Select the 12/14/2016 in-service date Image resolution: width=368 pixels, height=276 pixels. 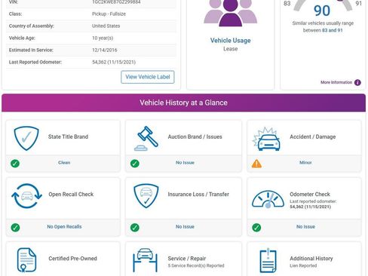pos(105,51)
